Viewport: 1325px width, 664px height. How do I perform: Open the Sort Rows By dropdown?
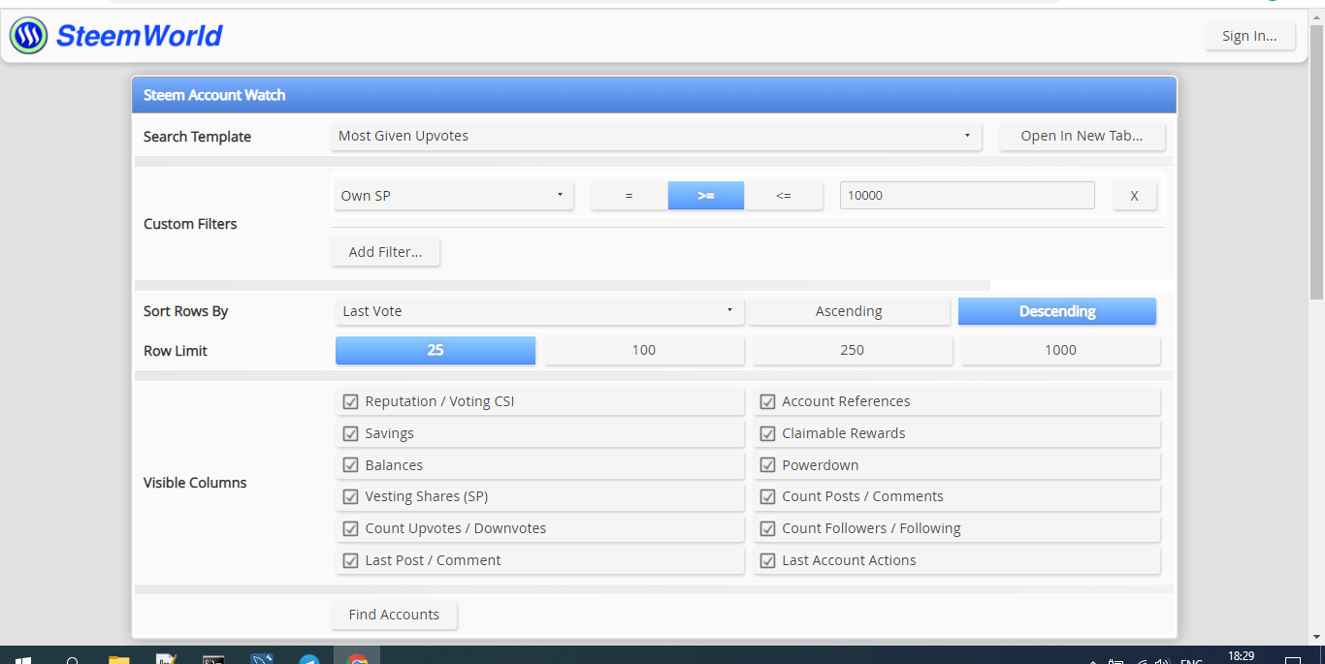click(x=539, y=311)
